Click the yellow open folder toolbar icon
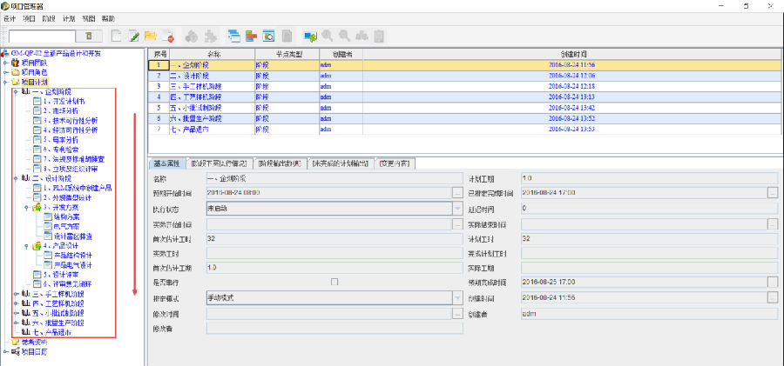Image resolution: width=784 pixels, height=366 pixels. click(x=151, y=36)
